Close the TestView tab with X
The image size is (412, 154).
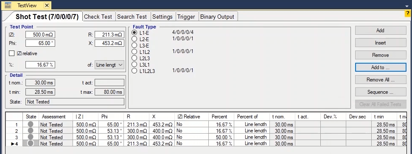(x=47, y=5)
